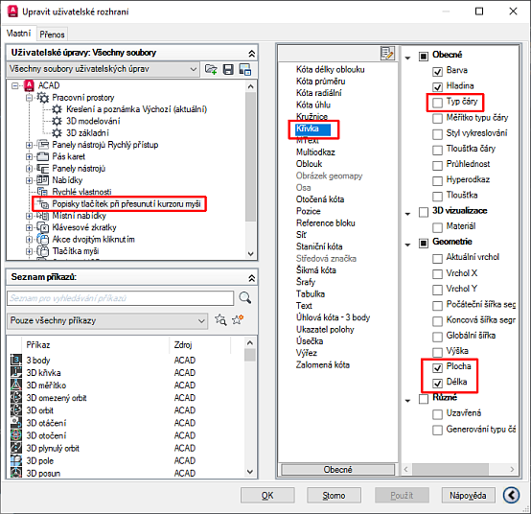Click the create new command star icon
Screen dimensions: 531x514
[238, 319]
